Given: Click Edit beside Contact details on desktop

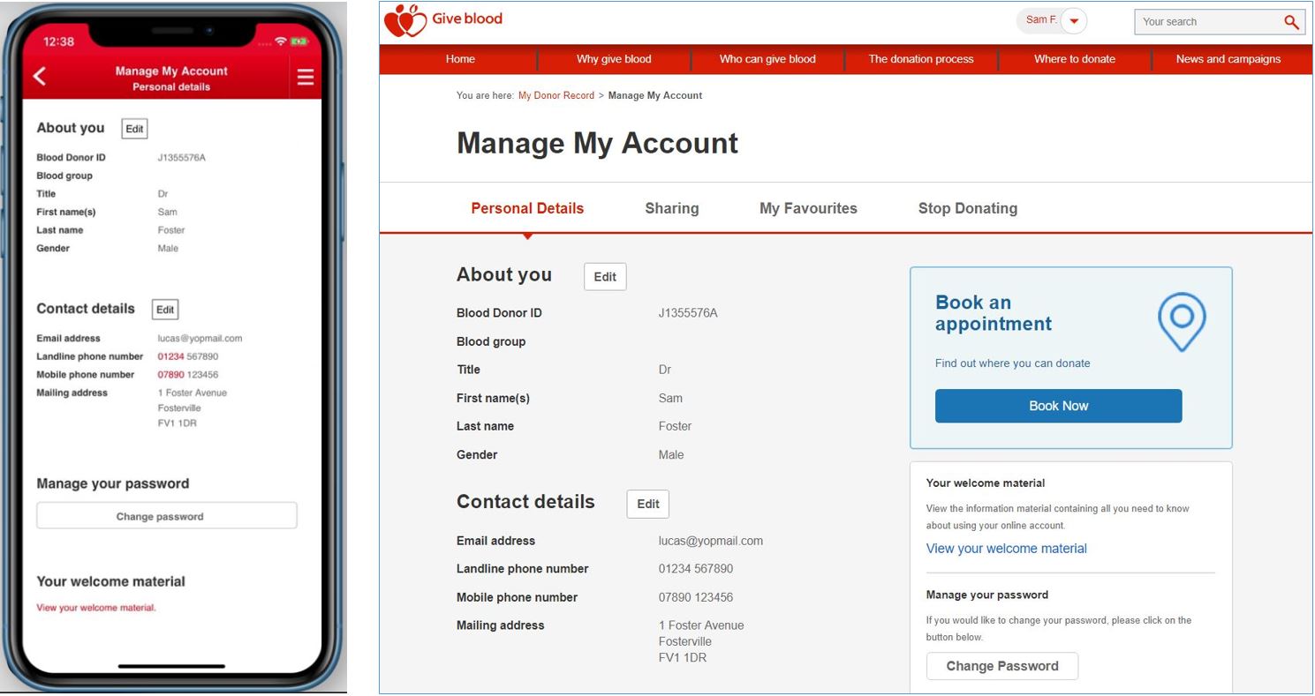Looking at the screenshot, I should coord(647,505).
